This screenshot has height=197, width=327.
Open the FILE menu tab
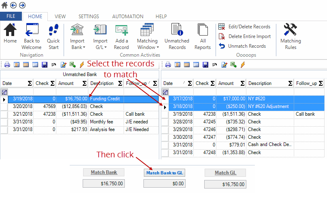click(11, 17)
